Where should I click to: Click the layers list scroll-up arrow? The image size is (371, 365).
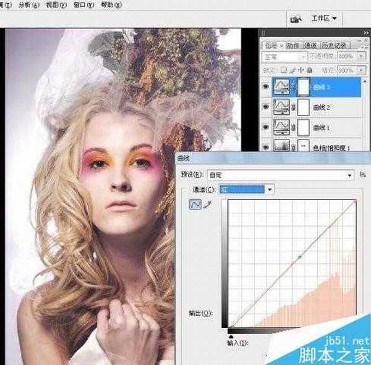(365, 82)
